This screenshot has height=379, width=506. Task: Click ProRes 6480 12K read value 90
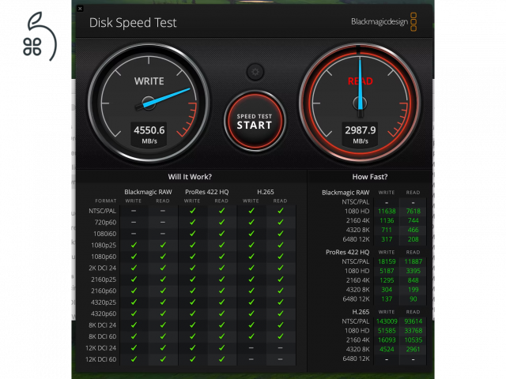pyautogui.click(x=413, y=298)
